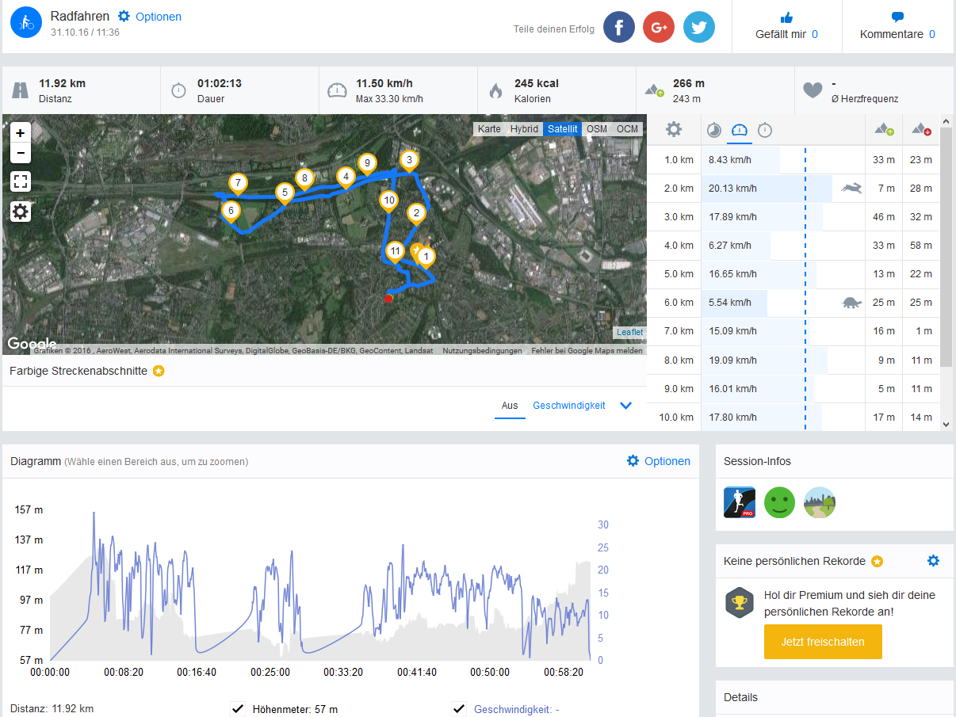Switch map to OSM layer
956x717 pixels.
tap(597, 129)
